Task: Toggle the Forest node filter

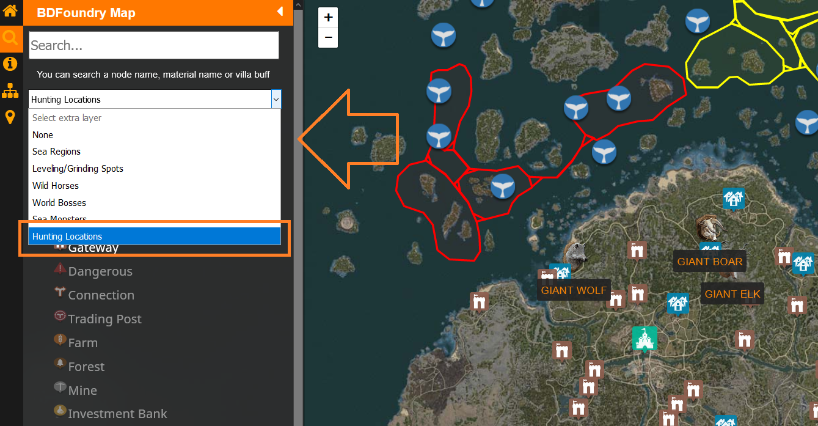Action: coord(79,367)
